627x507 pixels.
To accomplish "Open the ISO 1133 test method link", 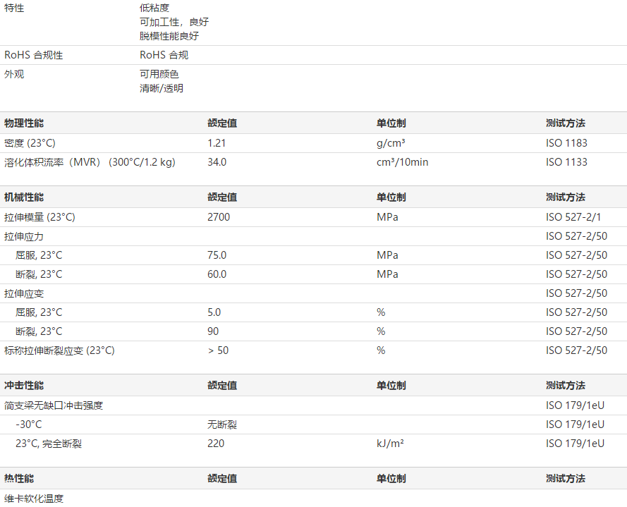I will pyautogui.click(x=561, y=161).
